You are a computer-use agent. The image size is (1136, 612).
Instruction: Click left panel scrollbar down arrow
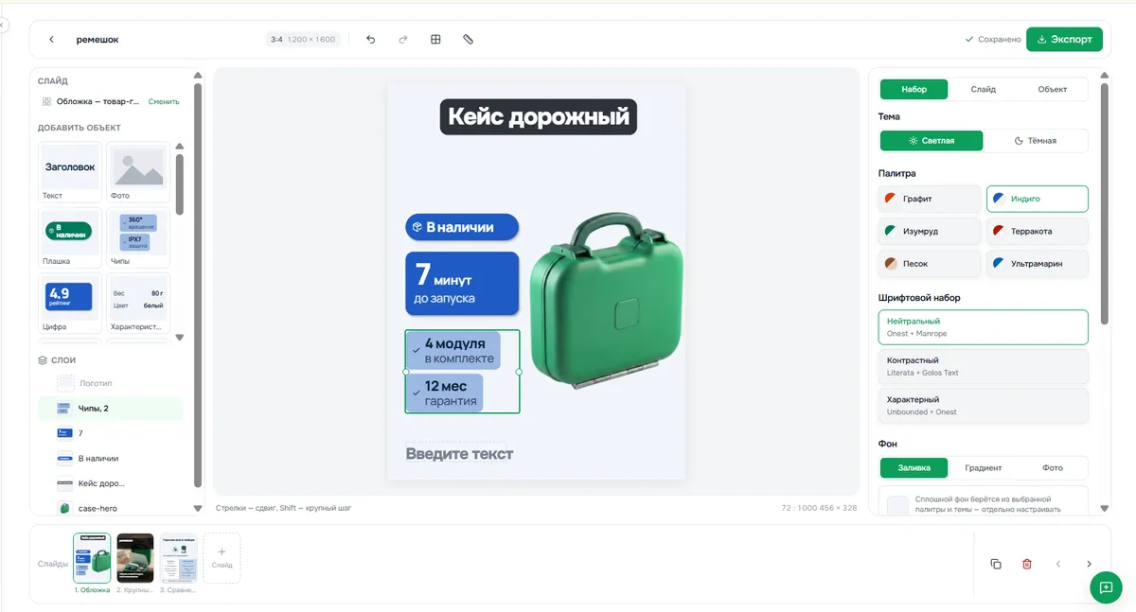pos(198,508)
